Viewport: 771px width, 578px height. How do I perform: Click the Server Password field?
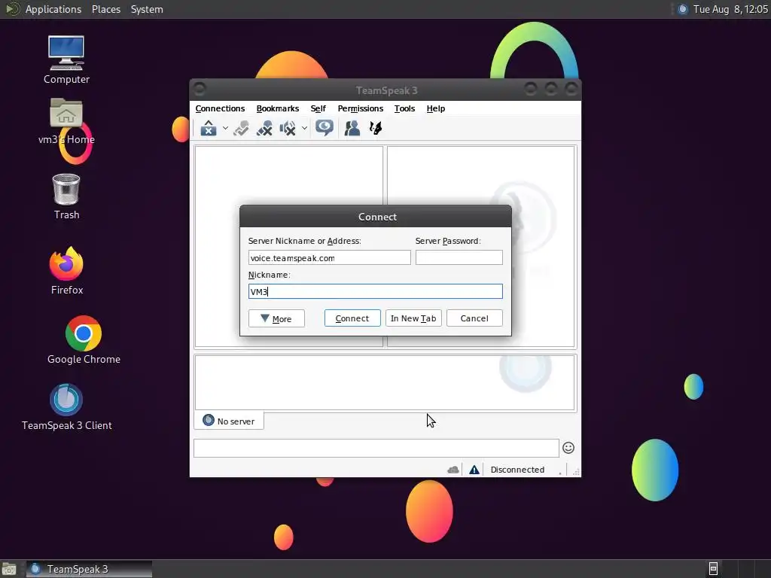coord(459,257)
